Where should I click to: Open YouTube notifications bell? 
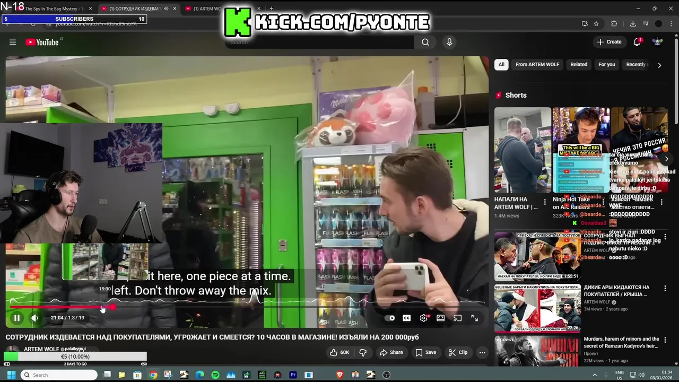coord(638,42)
